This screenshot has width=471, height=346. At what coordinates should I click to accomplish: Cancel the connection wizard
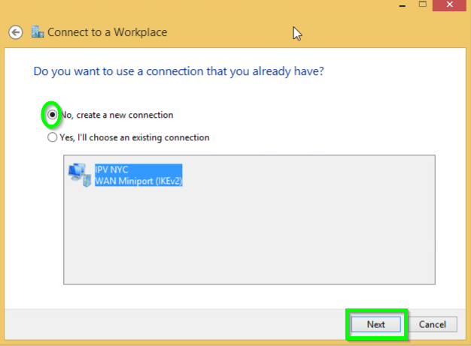[x=433, y=324]
